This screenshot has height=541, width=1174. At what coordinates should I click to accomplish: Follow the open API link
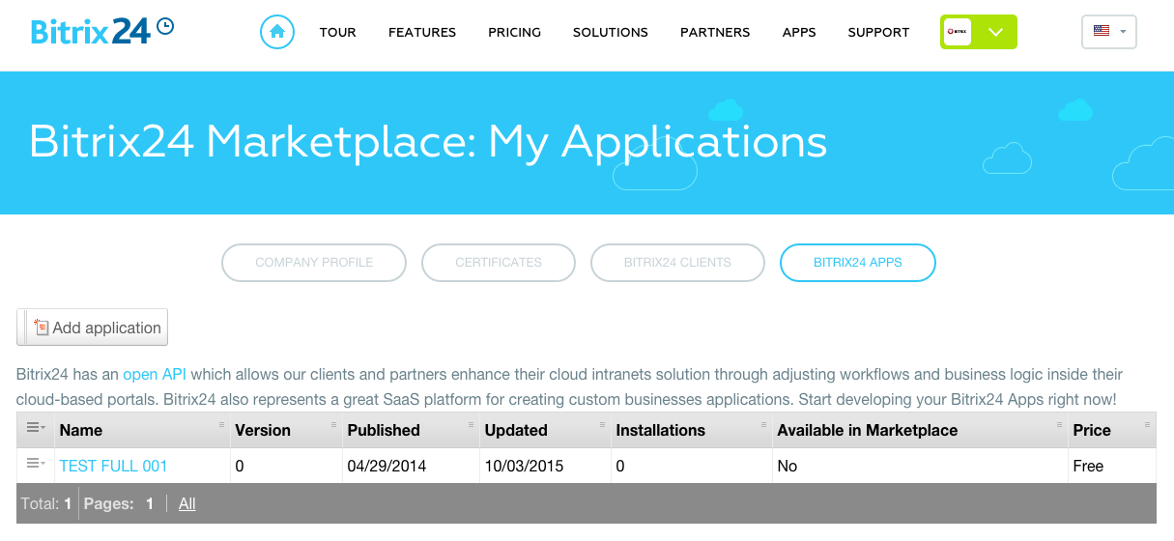coord(155,374)
